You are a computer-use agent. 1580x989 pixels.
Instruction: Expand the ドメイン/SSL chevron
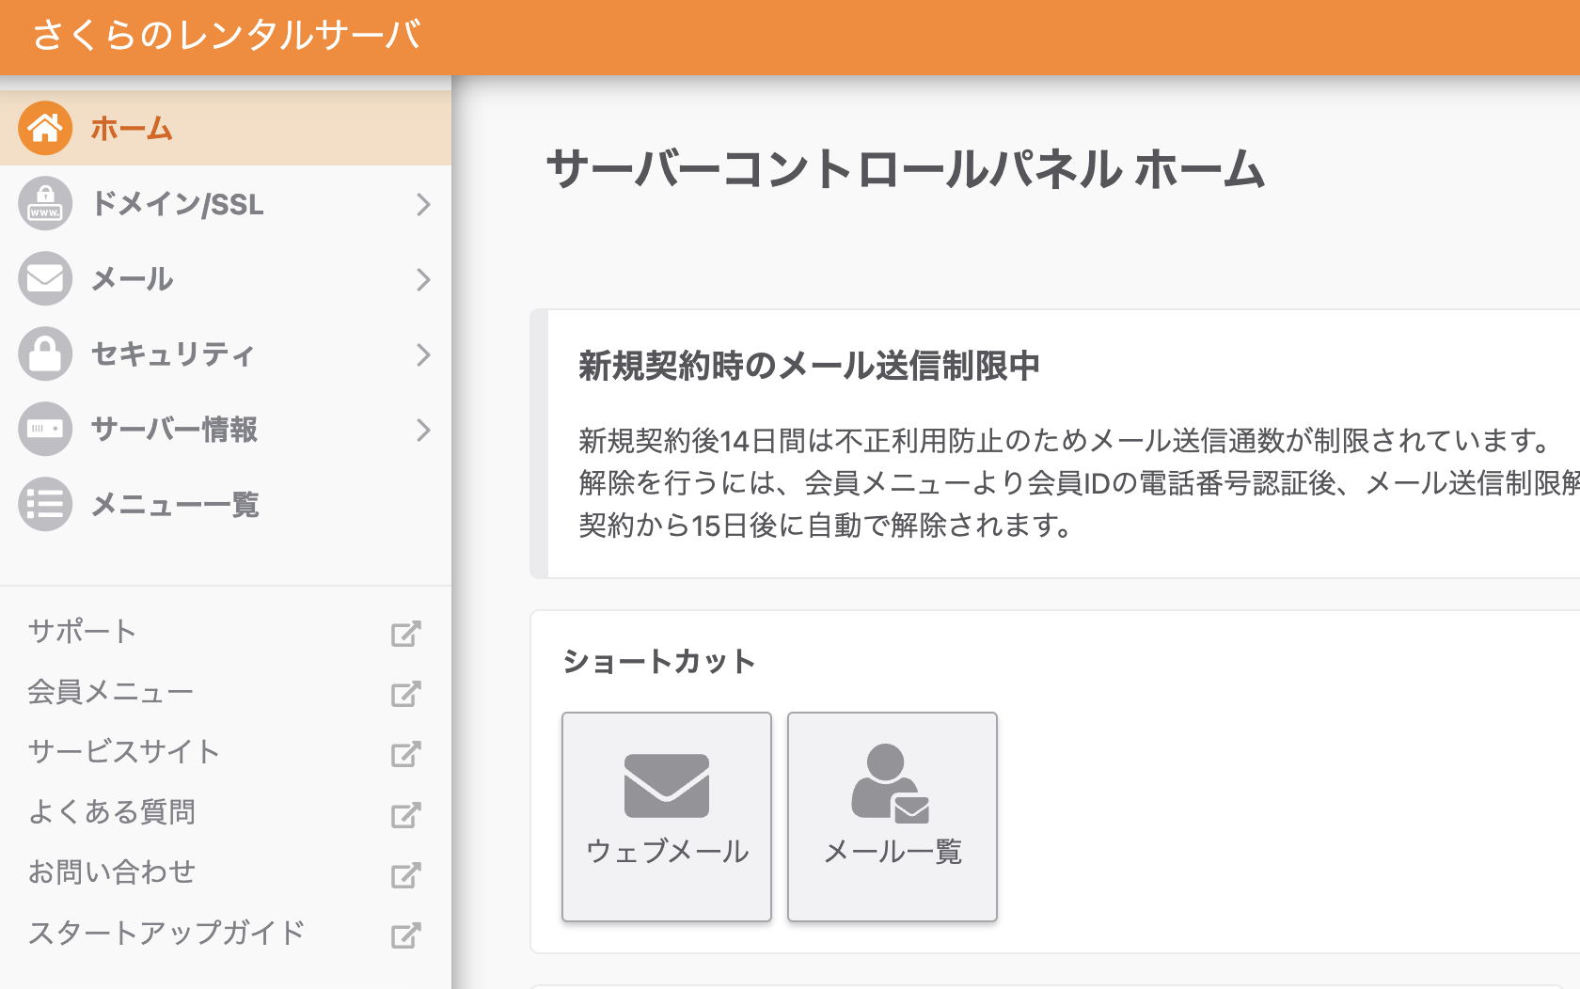pos(423,204)
